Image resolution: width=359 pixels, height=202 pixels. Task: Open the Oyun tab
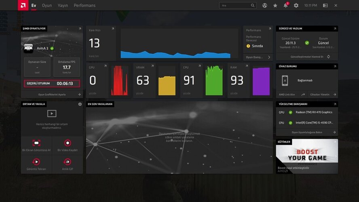[x=47, y=5]
